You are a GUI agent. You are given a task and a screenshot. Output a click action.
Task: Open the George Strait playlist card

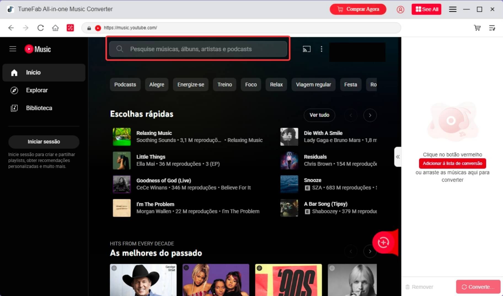point(143,280)
